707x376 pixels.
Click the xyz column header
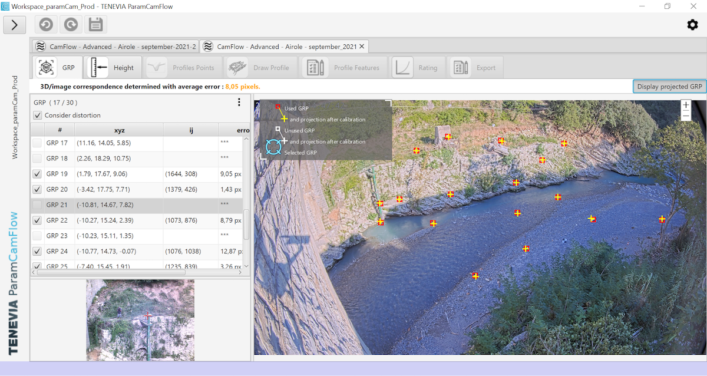coord(119,130)
